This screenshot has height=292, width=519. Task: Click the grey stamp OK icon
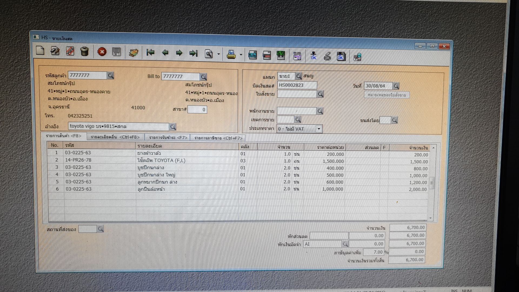tap(327, 56)
